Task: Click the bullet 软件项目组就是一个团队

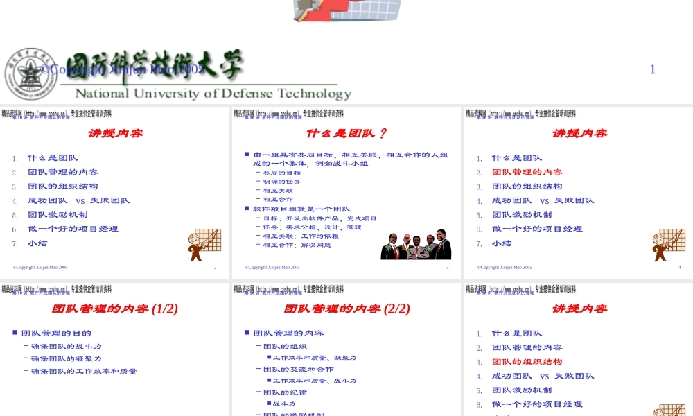Action: click(301, 209)
